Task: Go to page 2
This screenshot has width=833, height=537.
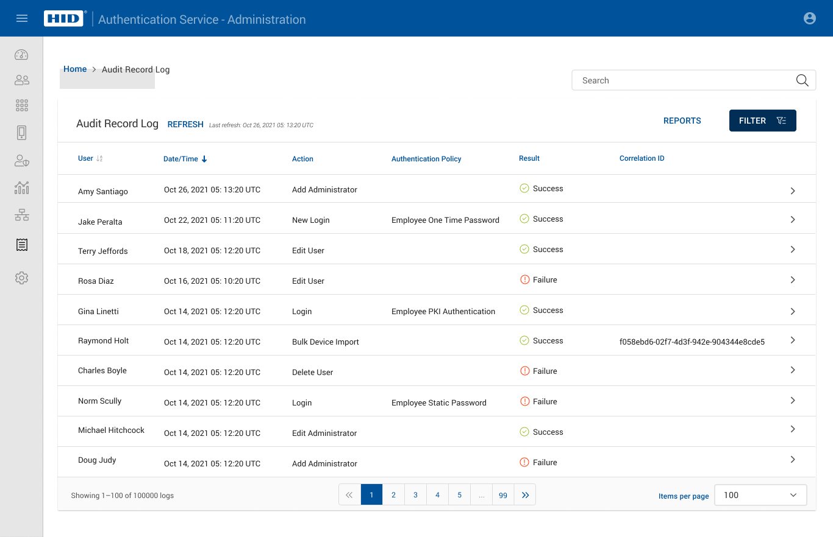Action: (x=393, y=495)
